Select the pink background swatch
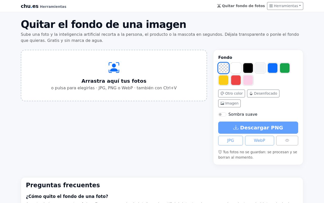 click(248, 80)
